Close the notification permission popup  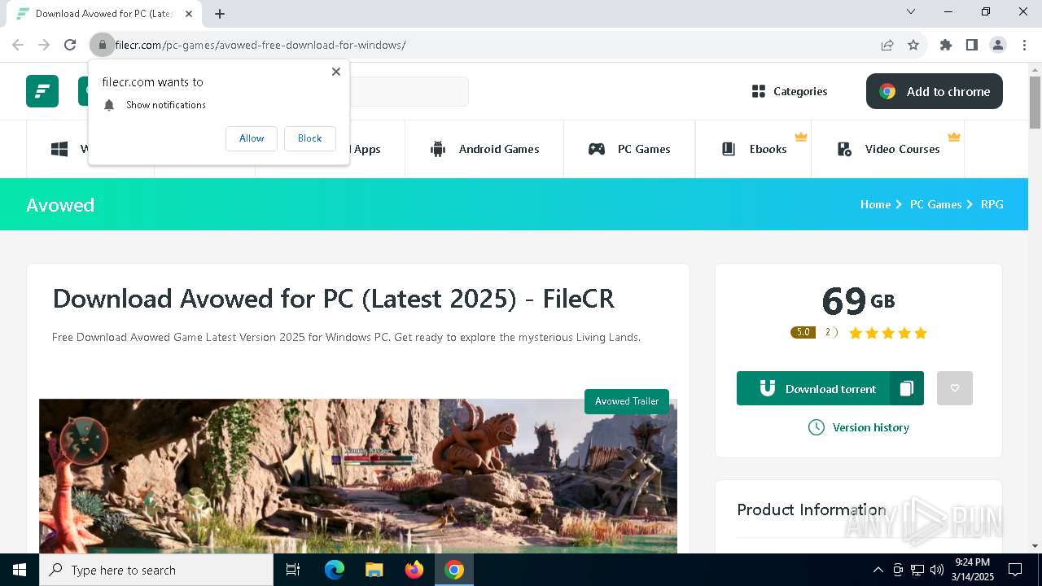point(336,72)
